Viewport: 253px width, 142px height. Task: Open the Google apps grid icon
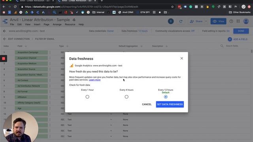(238, 21)
